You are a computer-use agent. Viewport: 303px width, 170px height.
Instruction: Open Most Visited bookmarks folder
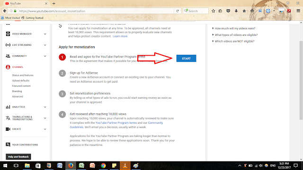[x=10, y=18]
